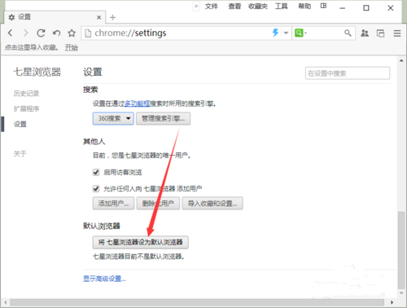Open the users/people icon

(x=365, y=33)
